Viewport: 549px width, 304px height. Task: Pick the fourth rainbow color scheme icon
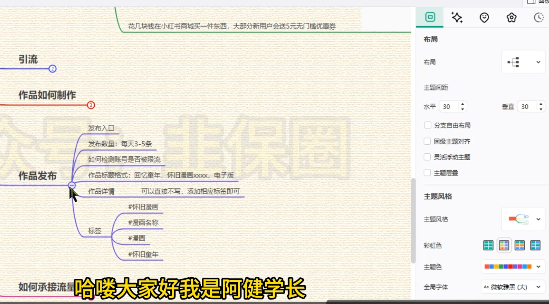pos(535,245)
